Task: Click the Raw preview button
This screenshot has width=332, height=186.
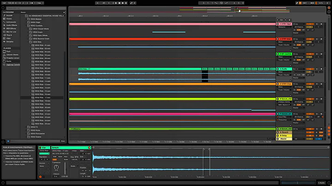Action: (63, 141)
